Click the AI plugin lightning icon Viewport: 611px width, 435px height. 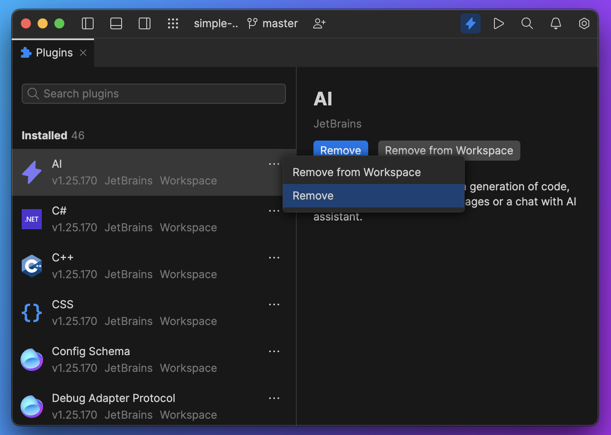(32, 172)
